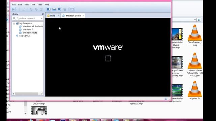Enter full screen mode via toolbar icon
This screenshot has width=216, height=121.
59,9
